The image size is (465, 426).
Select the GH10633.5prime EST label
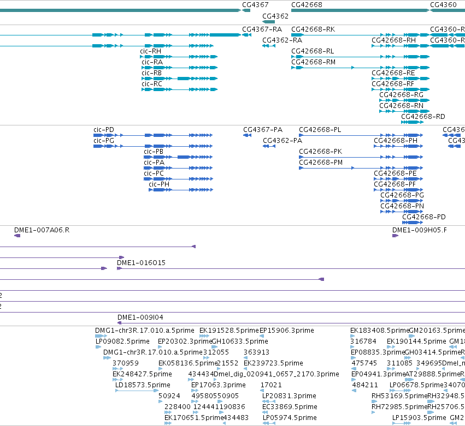coord(240,341)
